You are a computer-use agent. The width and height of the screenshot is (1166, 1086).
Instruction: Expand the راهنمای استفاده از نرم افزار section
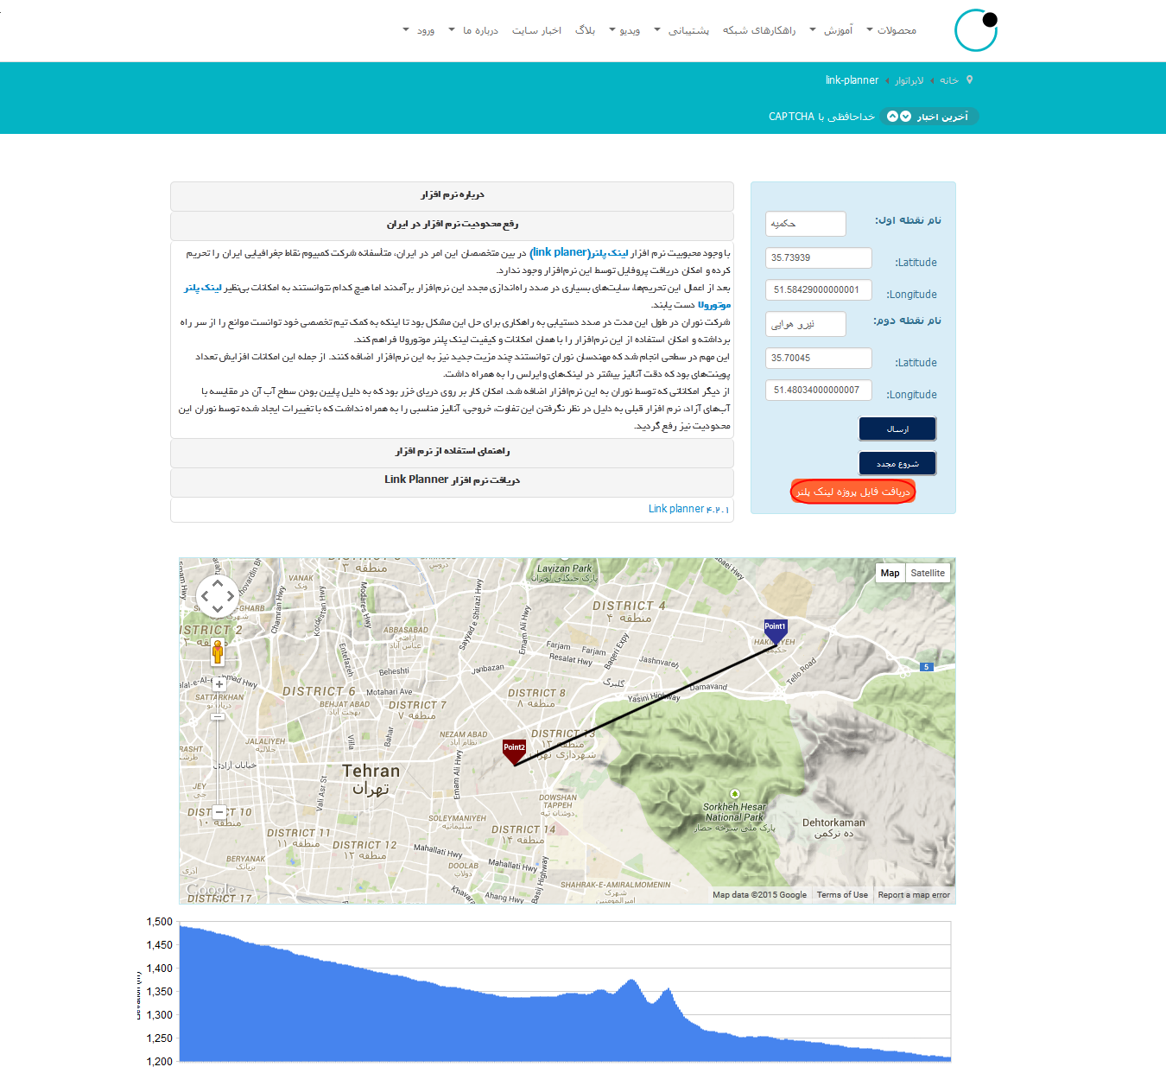(452, 452)
